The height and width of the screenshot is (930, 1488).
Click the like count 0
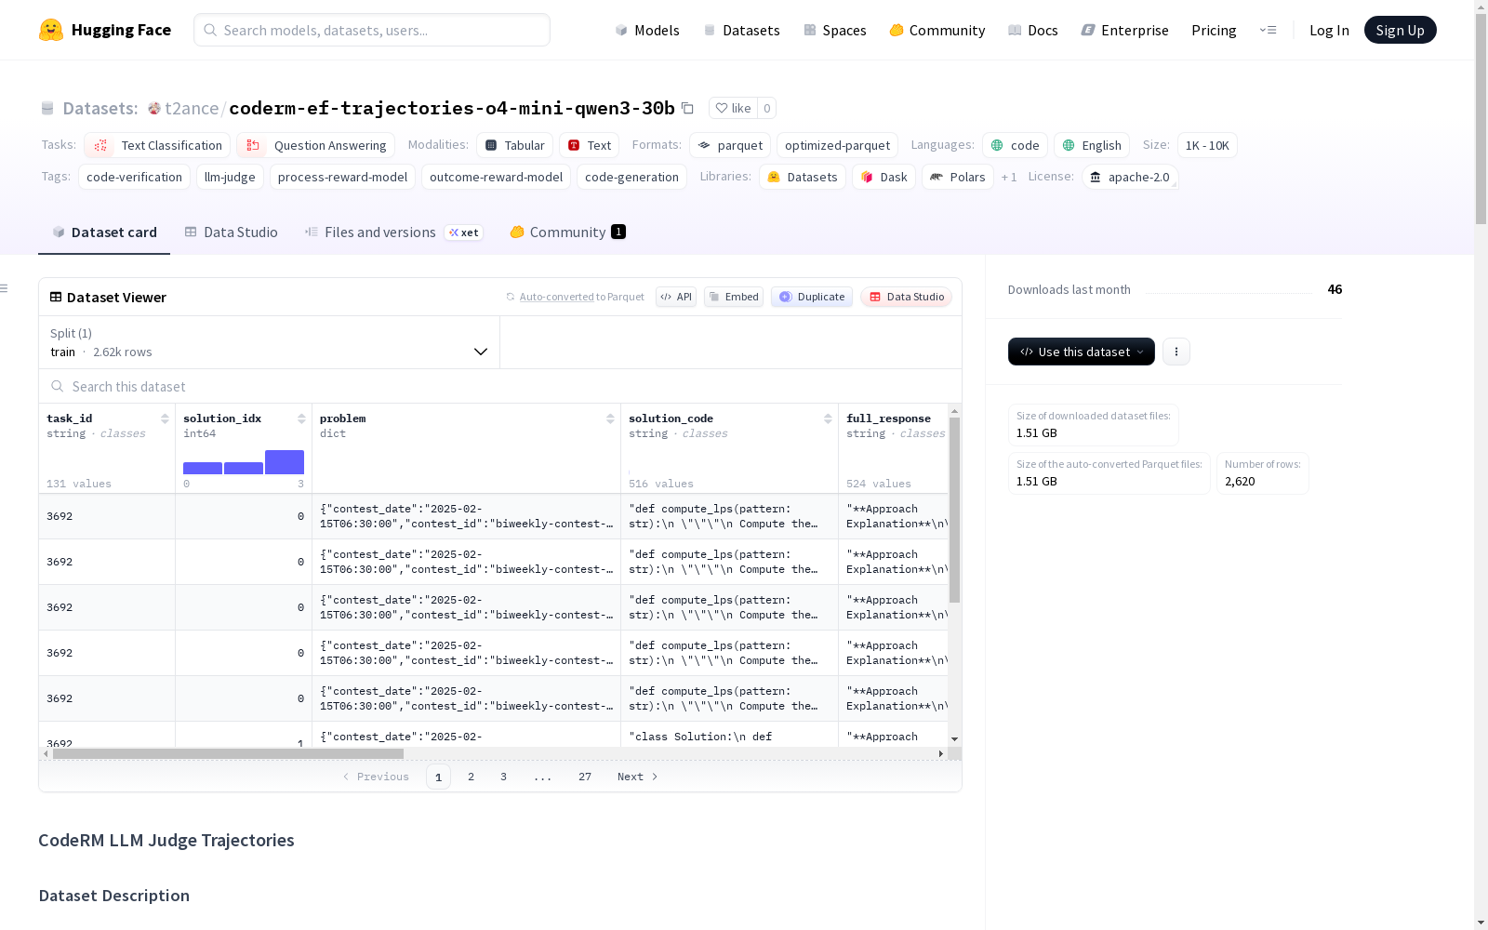[766, 108]
